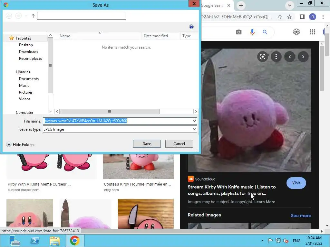Click the SoundCloud logo icon
The width and height of the screenshot is (330, 247).
(x=190, y=179)
